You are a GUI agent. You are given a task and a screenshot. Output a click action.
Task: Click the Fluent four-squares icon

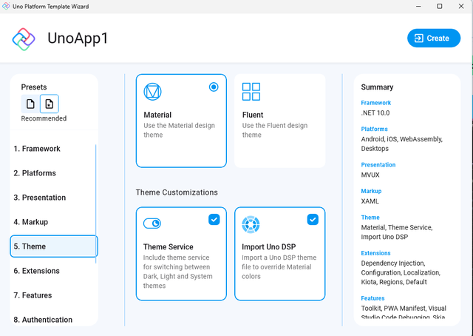[x=251, y=92]
